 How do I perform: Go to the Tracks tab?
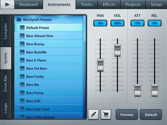(87, 5)
